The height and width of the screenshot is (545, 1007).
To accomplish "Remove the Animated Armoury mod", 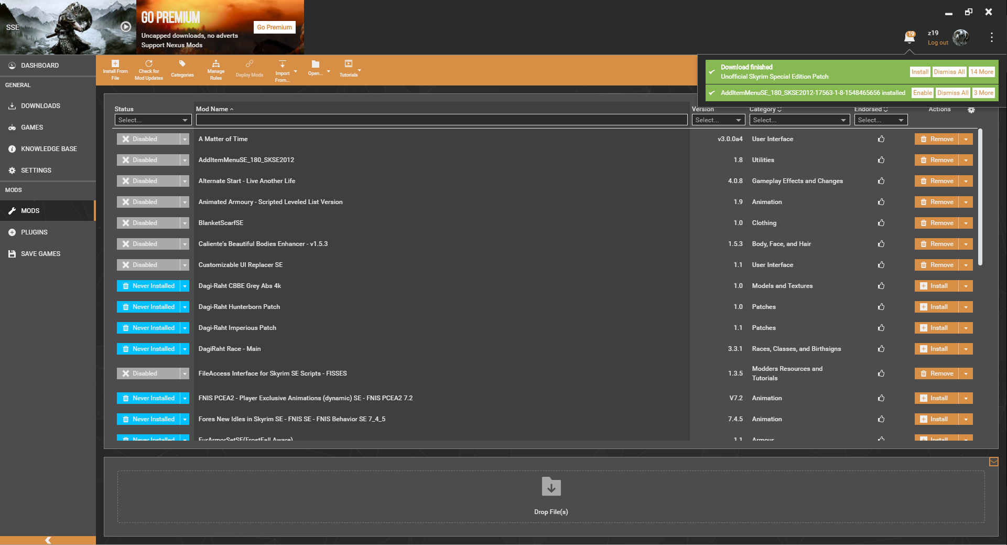I will [937, 202].
